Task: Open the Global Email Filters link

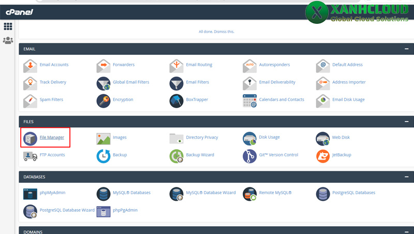Action: coord(131,82)
